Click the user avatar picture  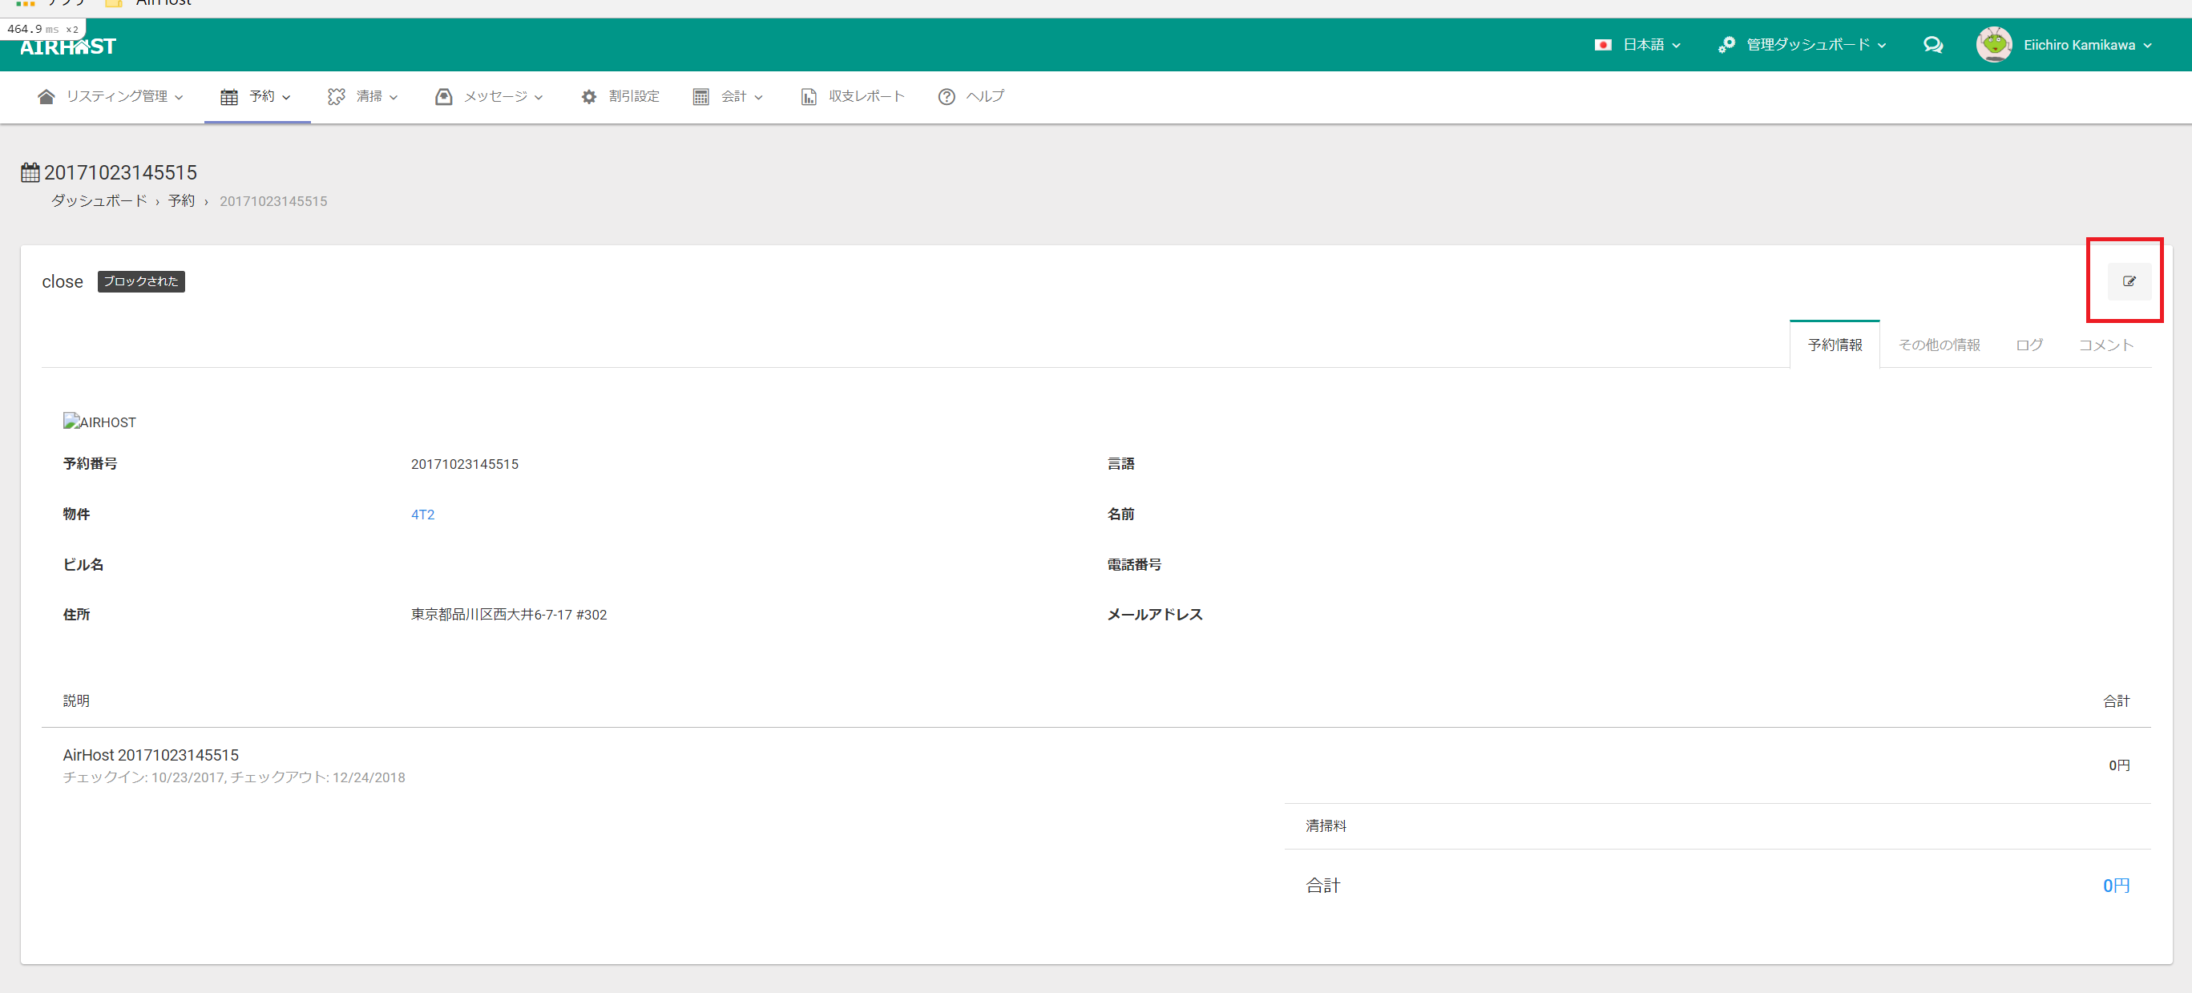(x=1994, y=45)
